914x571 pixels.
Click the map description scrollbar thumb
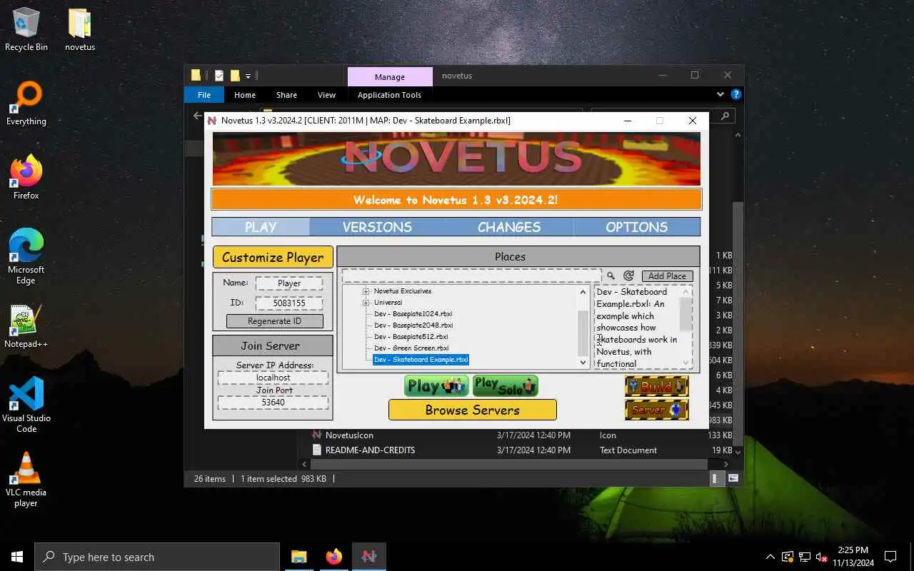point(685,314)
